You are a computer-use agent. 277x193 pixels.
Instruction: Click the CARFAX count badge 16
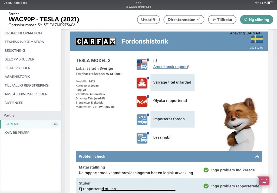pos(55,124)
